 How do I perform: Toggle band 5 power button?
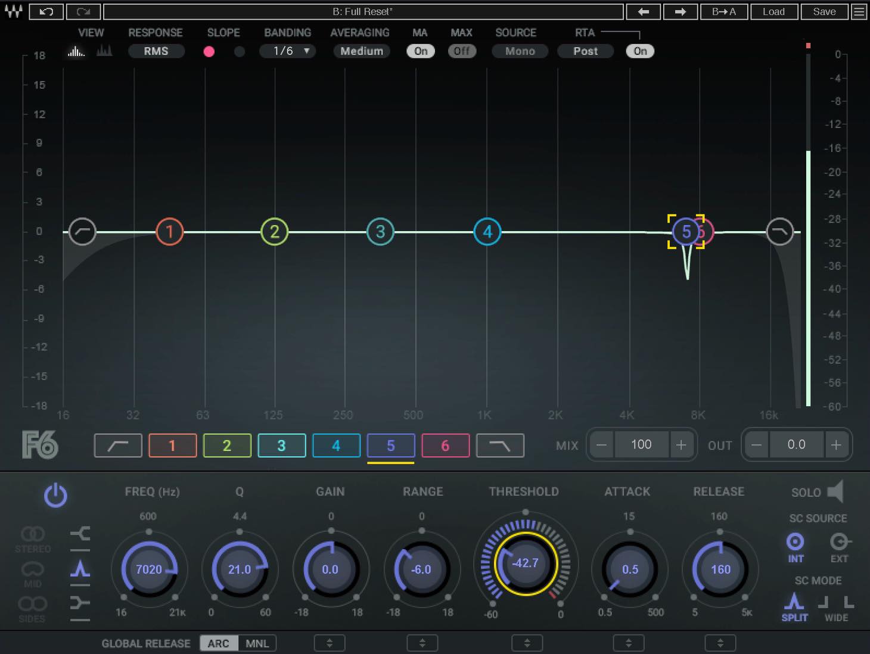pyautogui.click(x=55, y=496)
